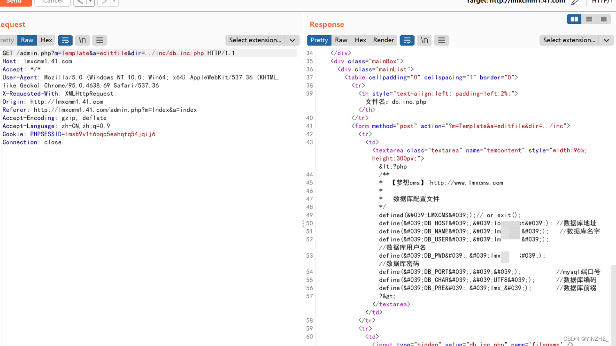Viewport: 616px width, 346px height.
Task: Click the User-Agent header line
Action: click(x=141, y=81)
